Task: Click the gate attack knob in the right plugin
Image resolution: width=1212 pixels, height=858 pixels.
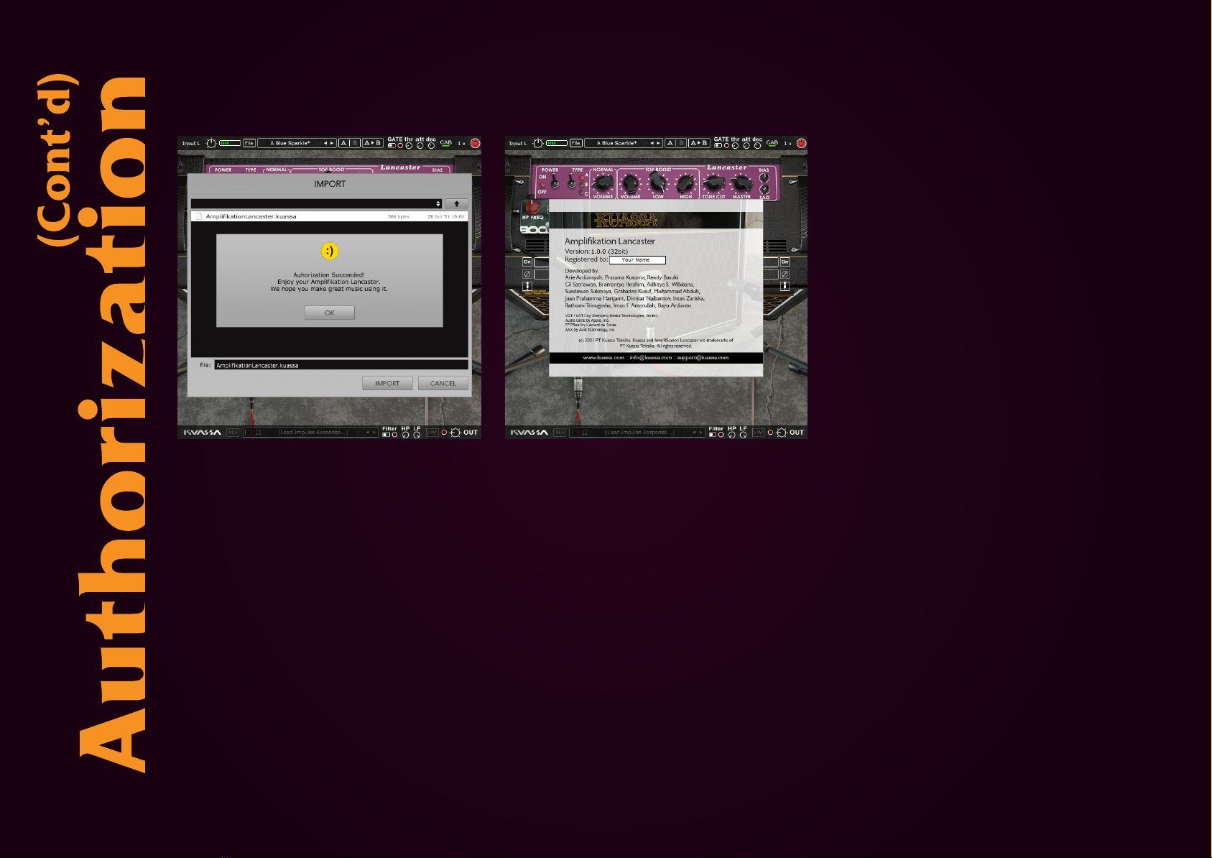Action: (x=746, y=146)
